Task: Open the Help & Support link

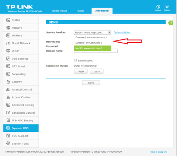Action: (x=158, y=152)
